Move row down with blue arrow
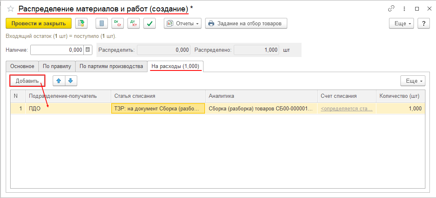 tap(71, 81)
